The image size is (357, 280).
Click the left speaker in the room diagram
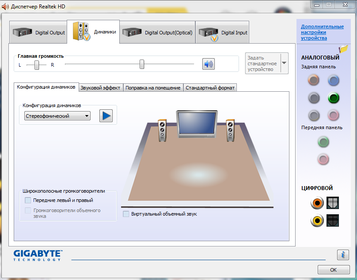coord(162,130)
